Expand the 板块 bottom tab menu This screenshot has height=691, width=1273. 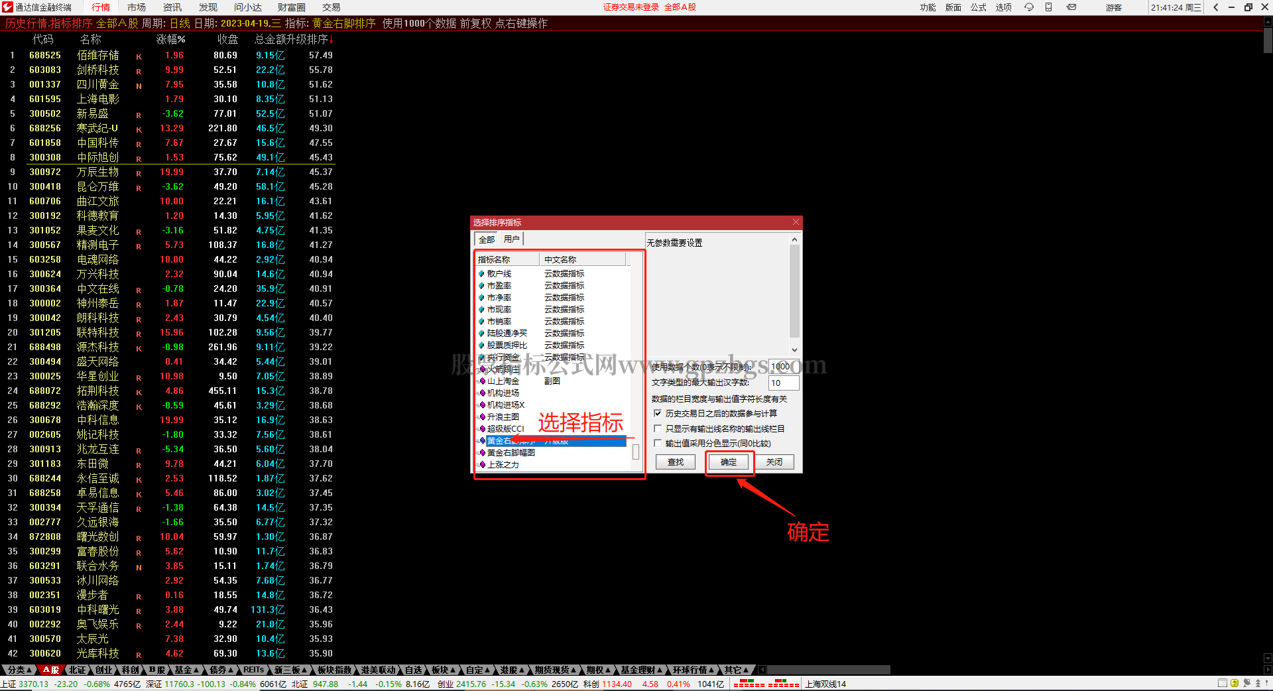click(x=444, y=670)
